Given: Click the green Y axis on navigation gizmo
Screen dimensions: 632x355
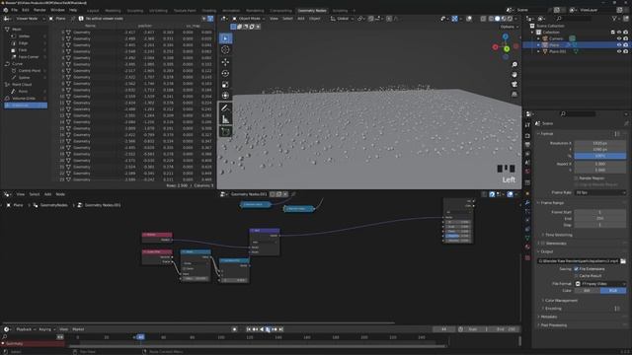Looking at the screenshot, I should pos(507,49).
